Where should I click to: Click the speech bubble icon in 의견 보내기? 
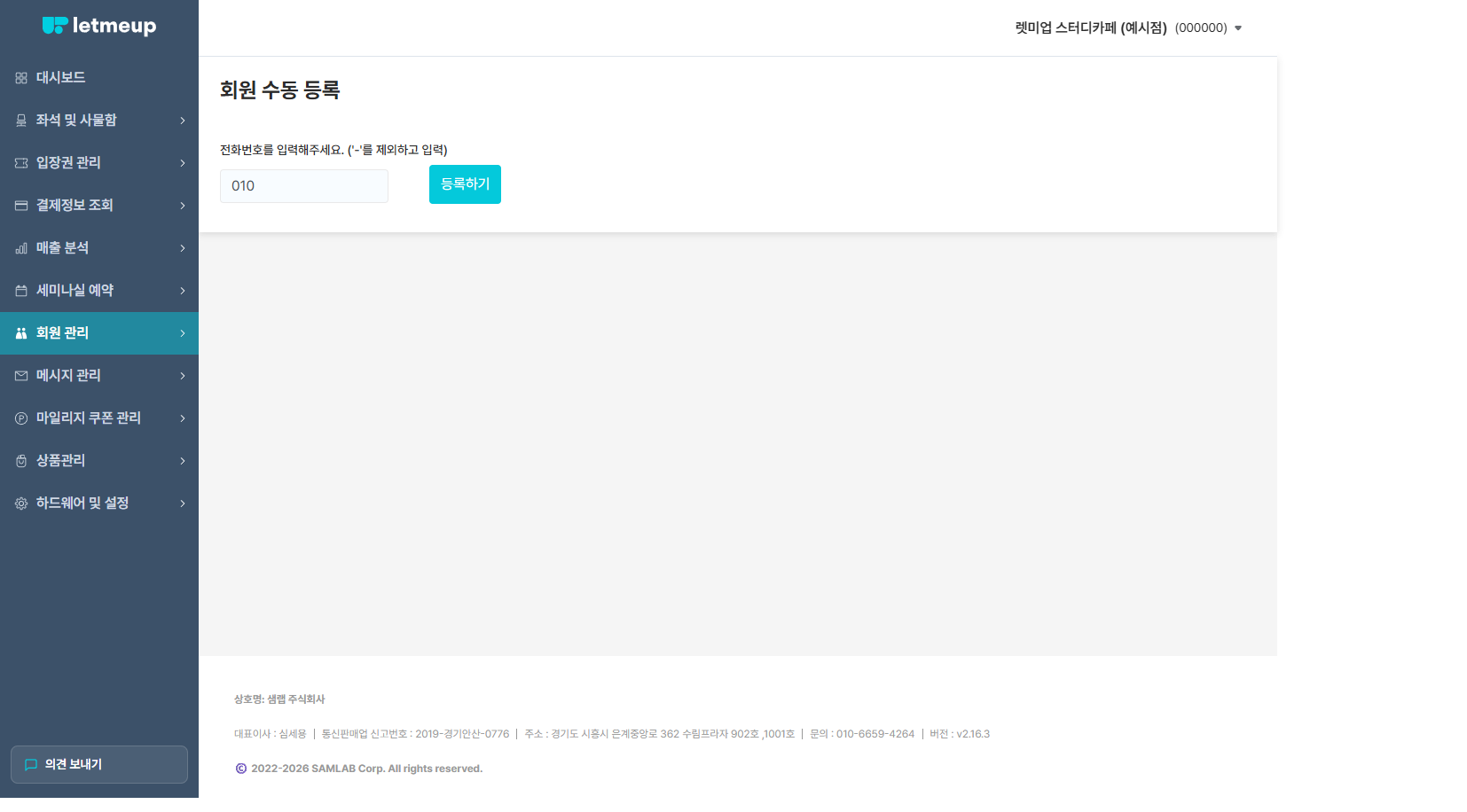(31, 764)
